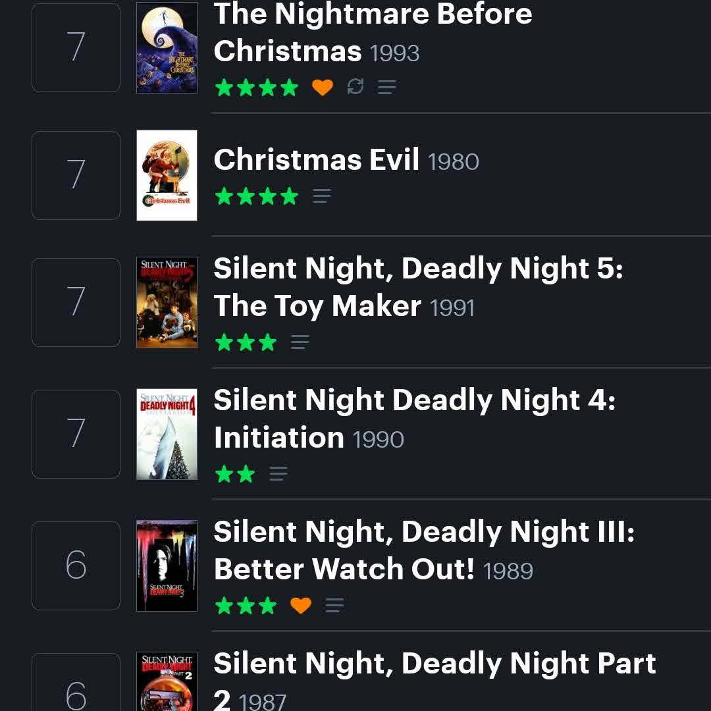The image size is (711, 711).
Task: Open the Christmas Evil title link
Action: point(316,159)
